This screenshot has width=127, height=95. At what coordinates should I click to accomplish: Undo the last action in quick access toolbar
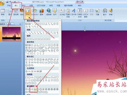pyautogui.click(x=10, y=2)
